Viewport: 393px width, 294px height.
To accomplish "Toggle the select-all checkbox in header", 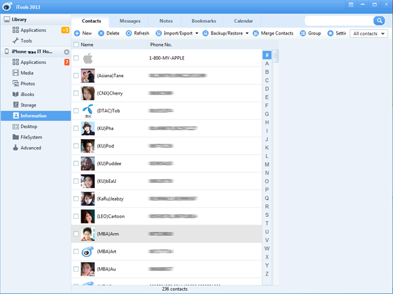I will point(76,45).
